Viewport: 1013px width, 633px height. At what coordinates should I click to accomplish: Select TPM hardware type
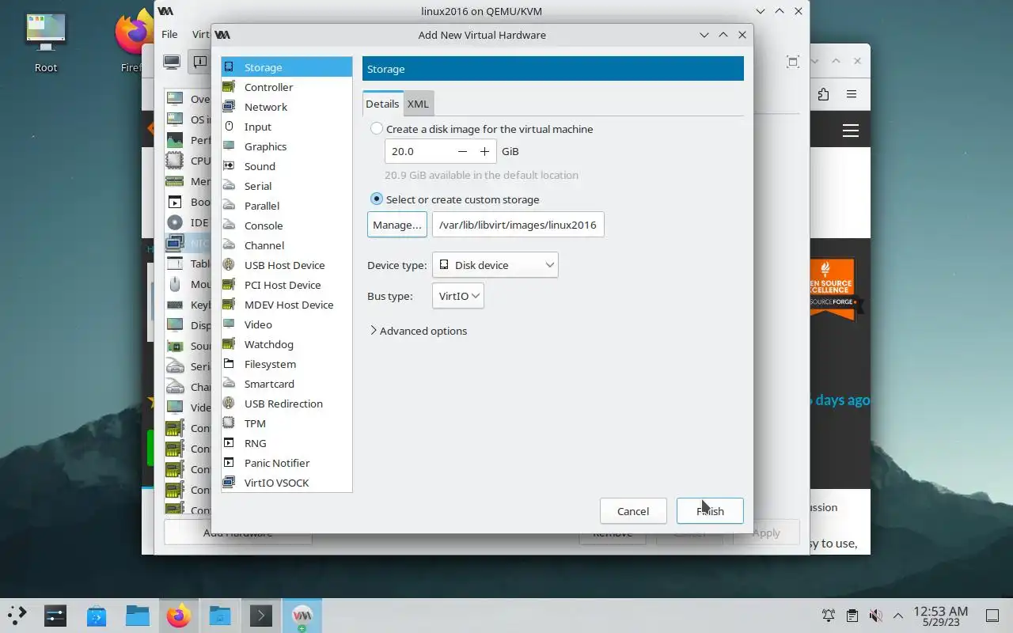[286, 423]
